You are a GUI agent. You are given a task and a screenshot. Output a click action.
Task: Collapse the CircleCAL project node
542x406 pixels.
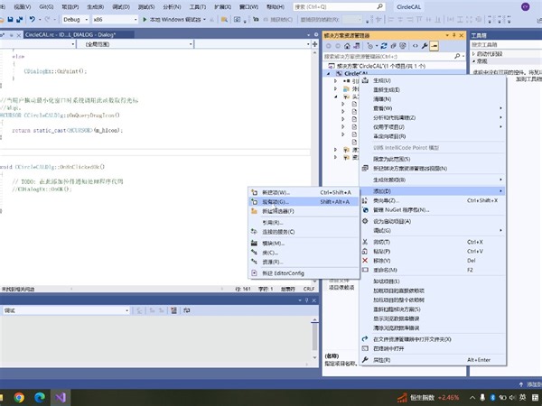tap(329, 74)
